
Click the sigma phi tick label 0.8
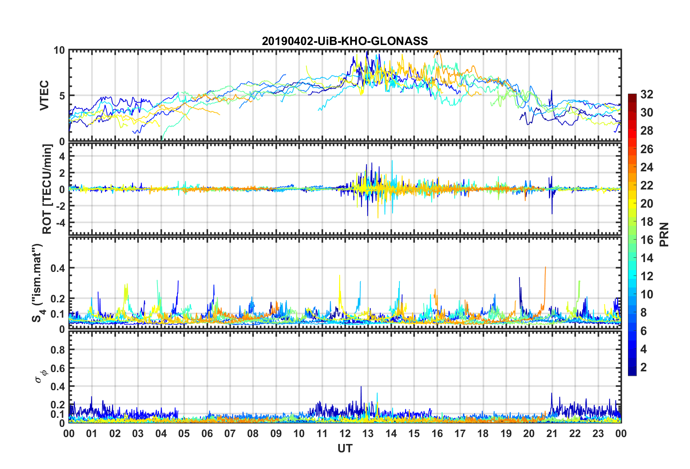coord(58,350)
